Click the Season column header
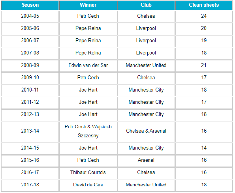Viewport: 235px width, 193px height. click(30, 5)
